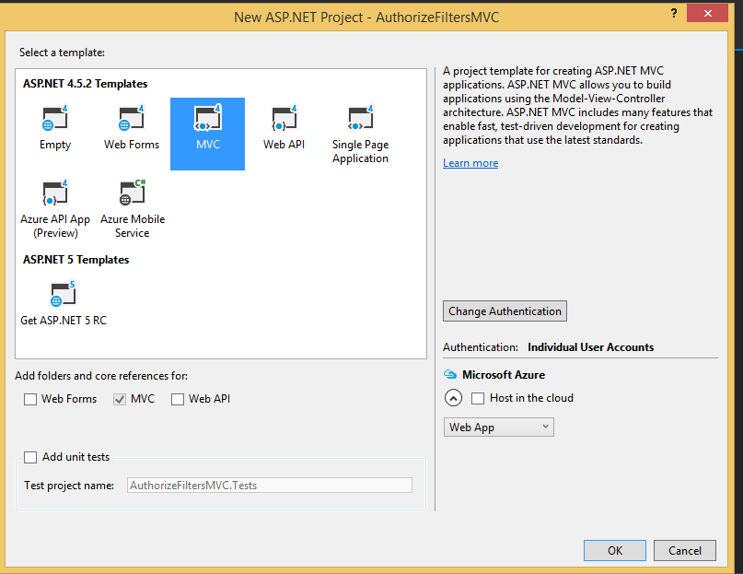Collapse the Microsoft Azure section chevron

(454, 398)
